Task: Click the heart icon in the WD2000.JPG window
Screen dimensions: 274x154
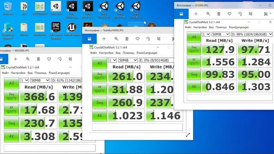Action: point(49,59)
